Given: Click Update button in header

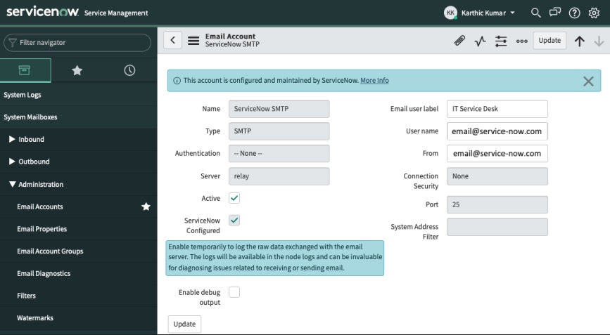Looking at the screenshot, I should pos(549,40).
